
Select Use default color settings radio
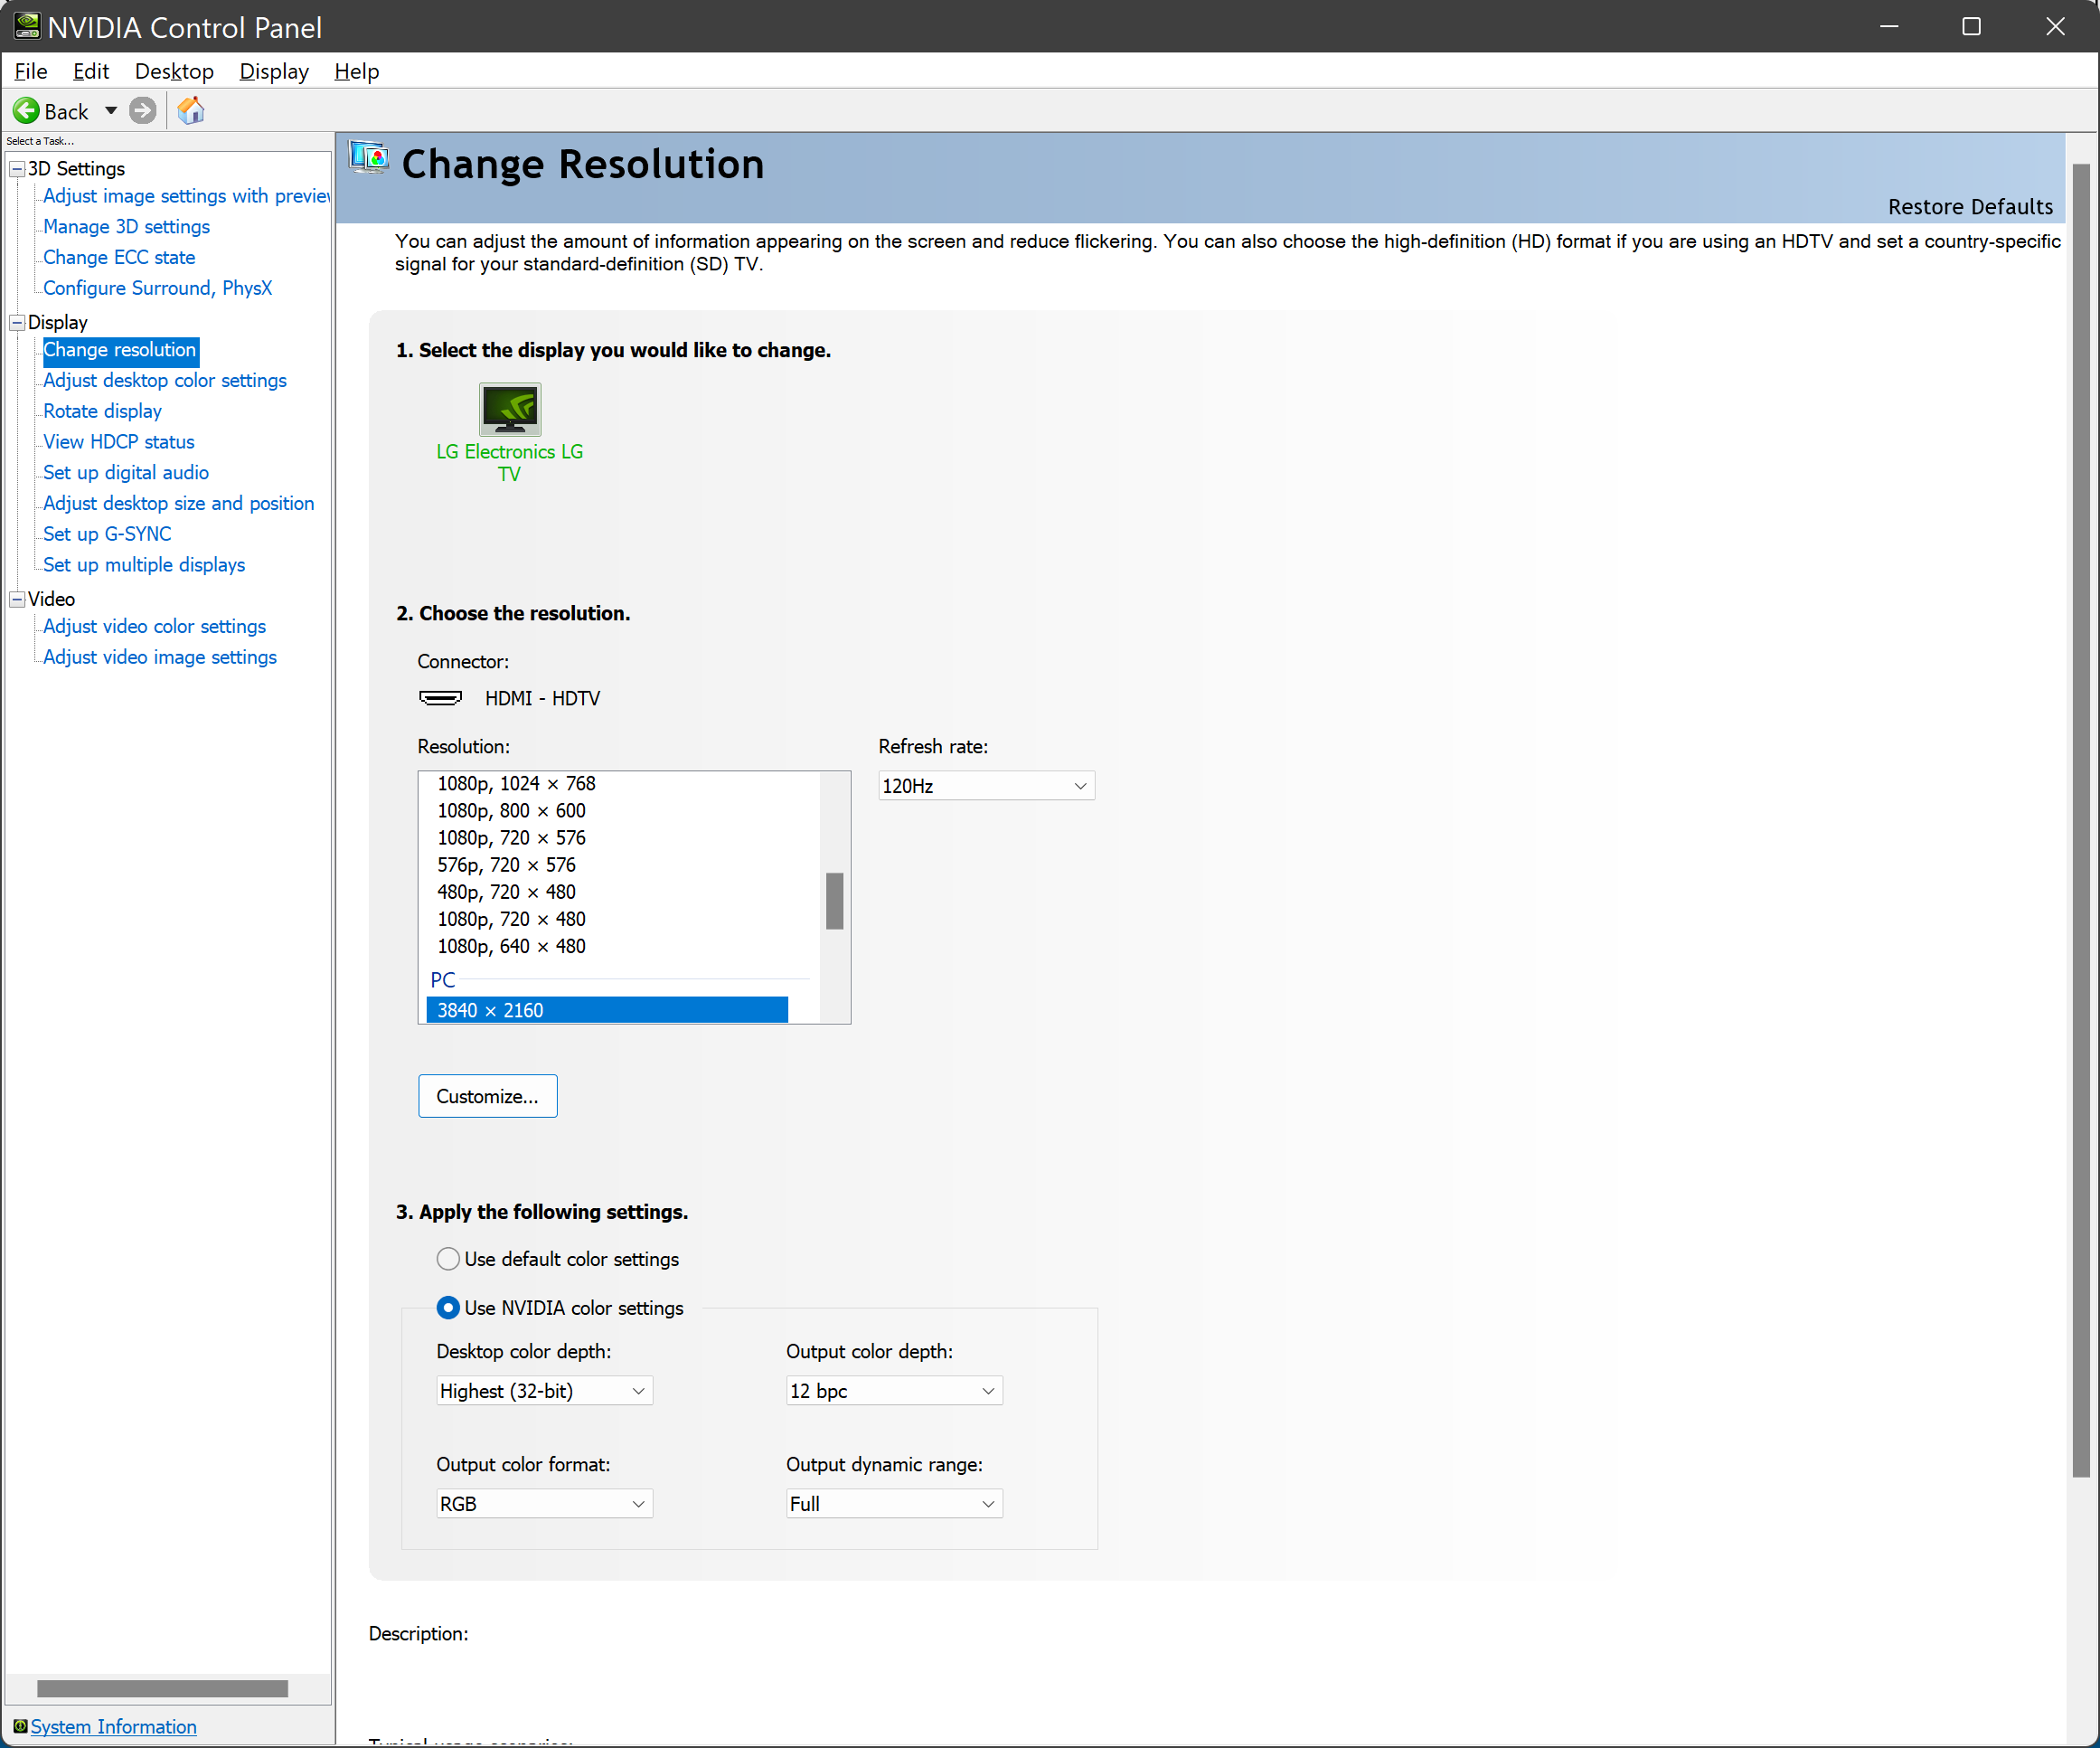[448, 1259]
